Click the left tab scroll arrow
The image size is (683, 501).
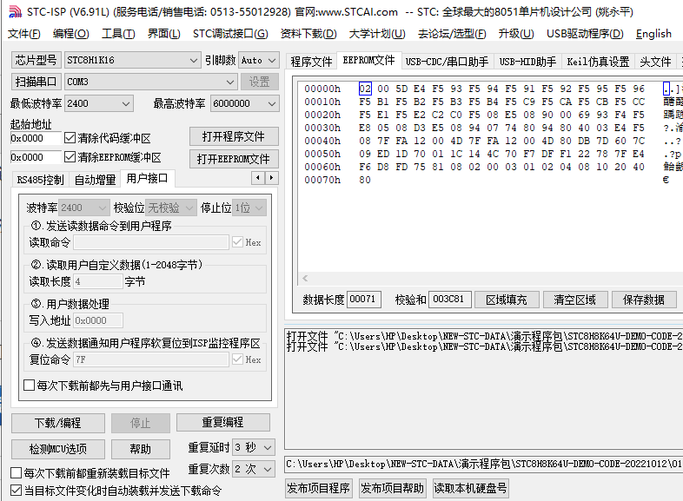(x=258, y=178)
